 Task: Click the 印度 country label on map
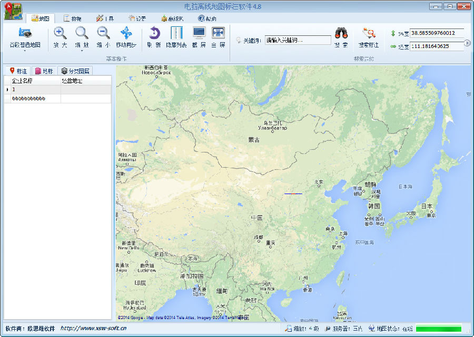click(x=140, y=283)
